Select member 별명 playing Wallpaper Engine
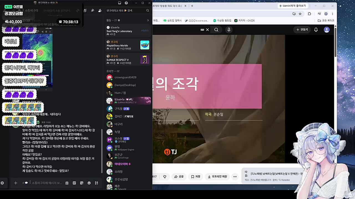Screen dimensions: 355x199 coord(128,148)
